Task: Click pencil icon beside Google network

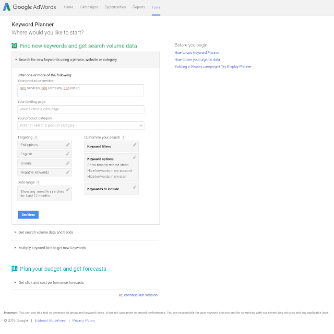Action: tap(68, 163)
